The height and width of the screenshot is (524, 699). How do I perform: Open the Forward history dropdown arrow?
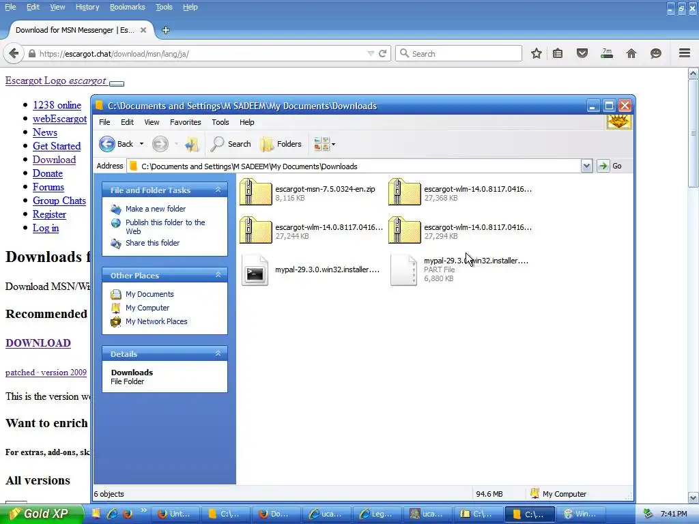(177, 144)
